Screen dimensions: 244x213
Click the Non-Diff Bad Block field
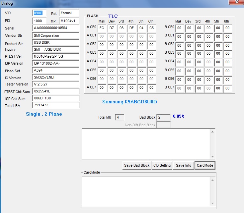(164, 125)
